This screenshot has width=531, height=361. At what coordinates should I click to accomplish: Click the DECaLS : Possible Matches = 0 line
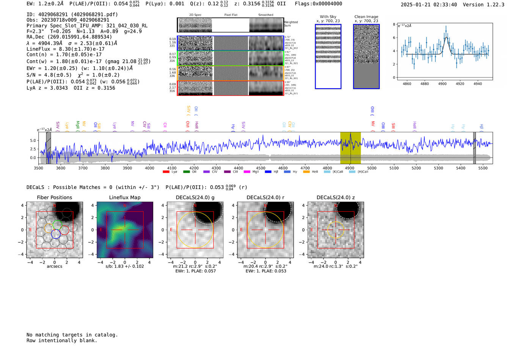point(93,187)
